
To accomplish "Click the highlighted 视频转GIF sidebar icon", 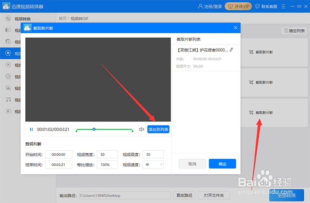I will click(8, 53).
